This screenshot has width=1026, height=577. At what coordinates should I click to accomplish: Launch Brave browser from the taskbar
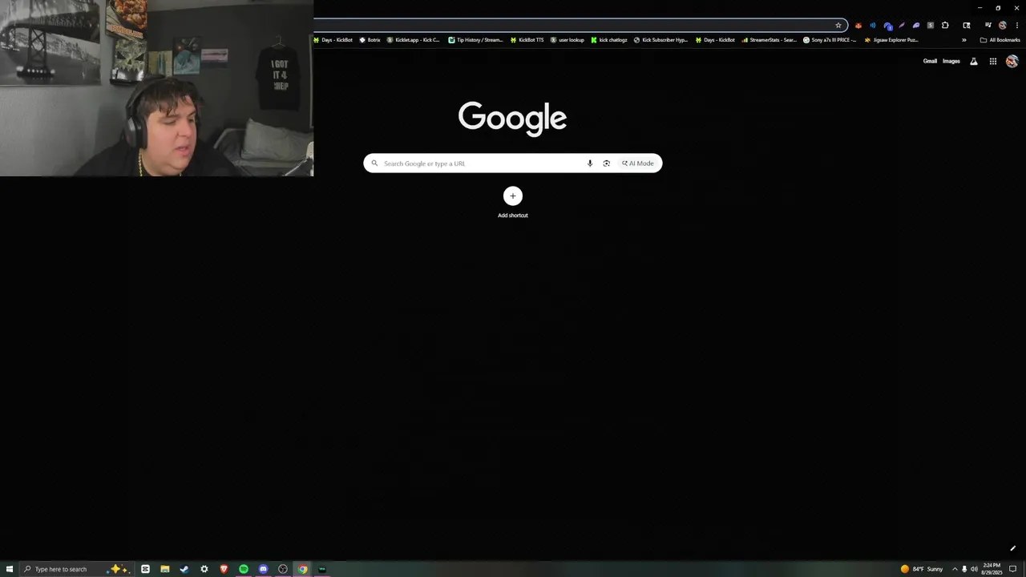[x=224, y=569]
